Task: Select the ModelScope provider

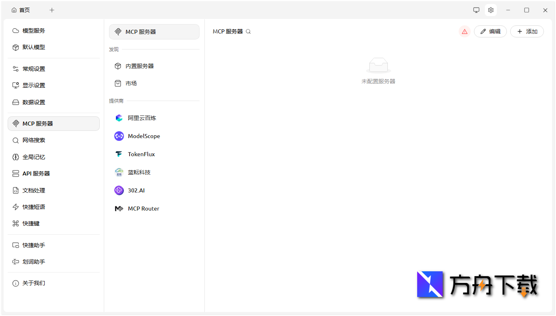Action: [143, 136]
